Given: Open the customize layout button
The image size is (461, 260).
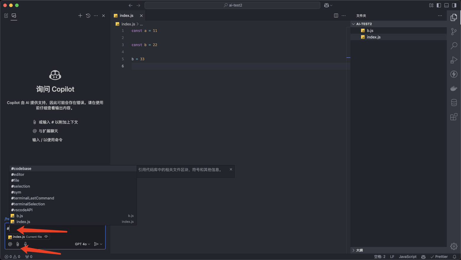Looking at the screenshot, I should click(431, 5).
